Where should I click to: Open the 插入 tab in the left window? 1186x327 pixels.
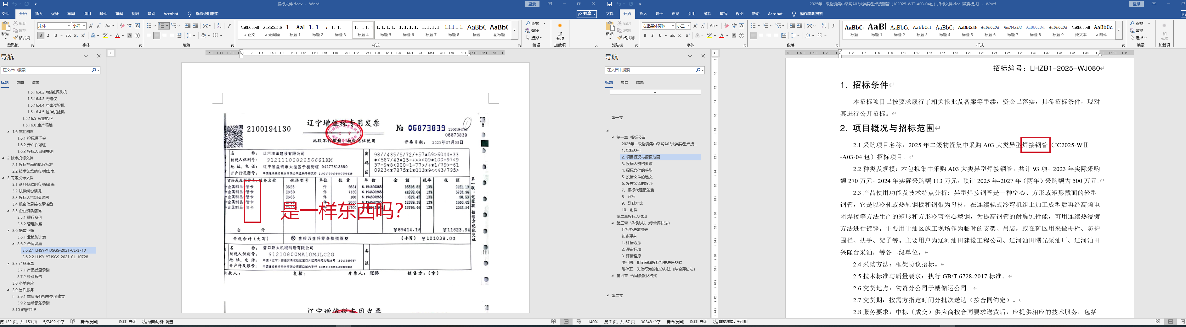[39, 14]
